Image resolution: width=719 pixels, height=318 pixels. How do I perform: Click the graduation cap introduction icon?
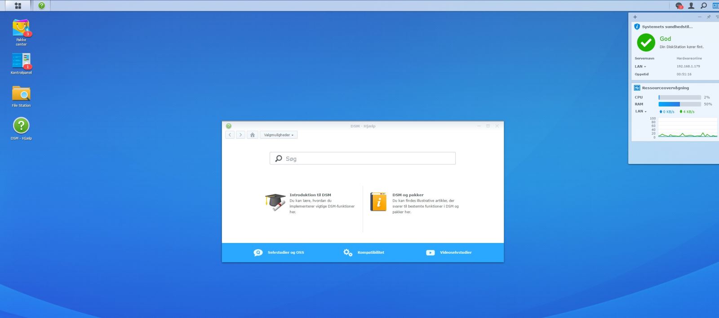[275, 202]
